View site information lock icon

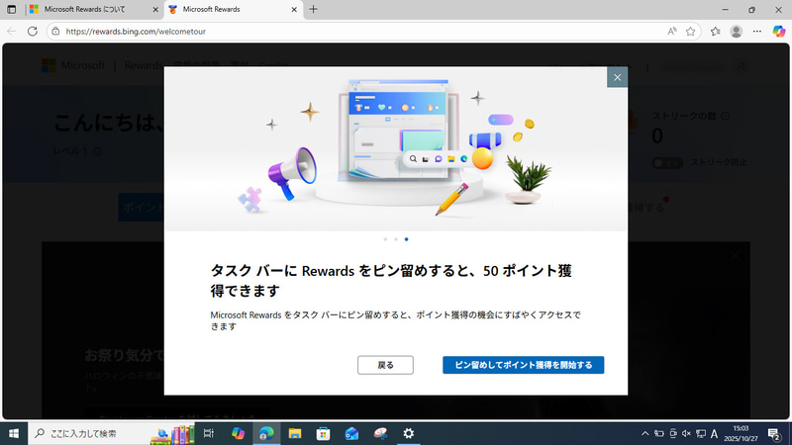click(55, 32)
